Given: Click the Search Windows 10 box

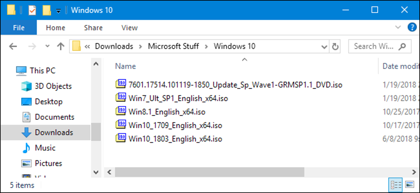Looking at the screenshot, I should tap(375, 46).
